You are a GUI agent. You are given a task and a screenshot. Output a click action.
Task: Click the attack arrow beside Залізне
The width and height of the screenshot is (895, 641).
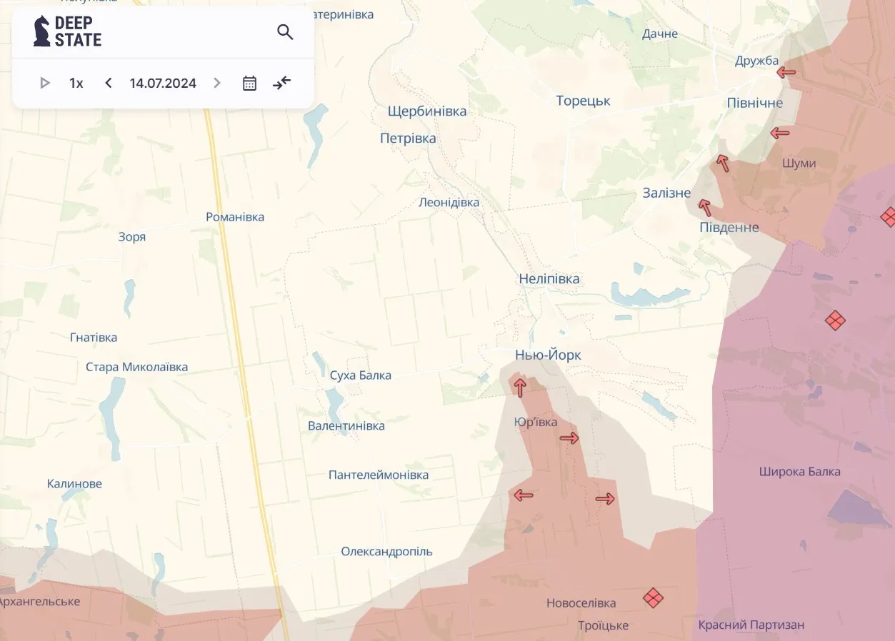(x=705, y=208)
